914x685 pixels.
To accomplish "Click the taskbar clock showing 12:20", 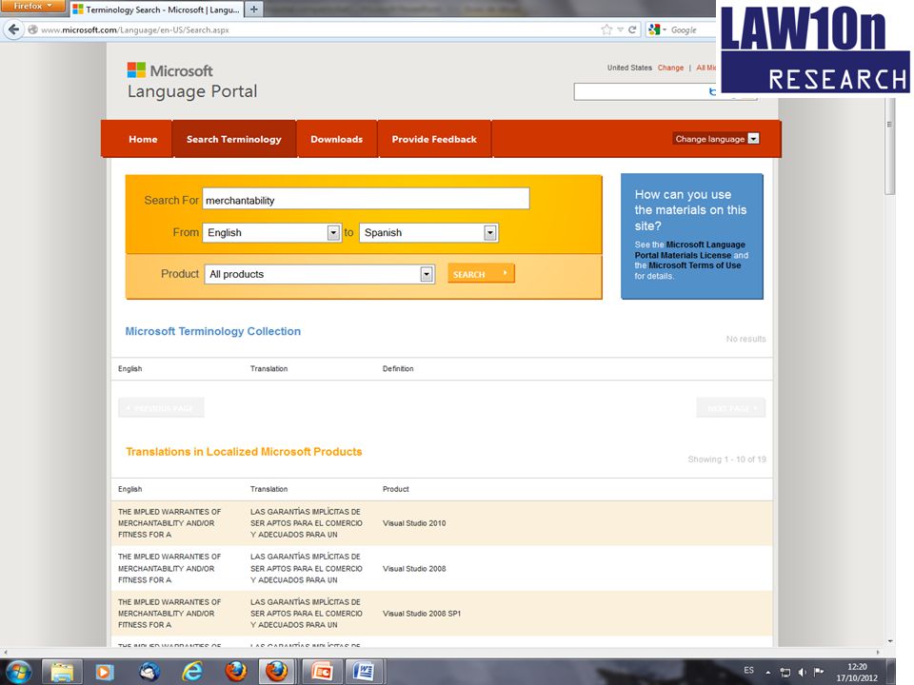I will coord(857,673).
